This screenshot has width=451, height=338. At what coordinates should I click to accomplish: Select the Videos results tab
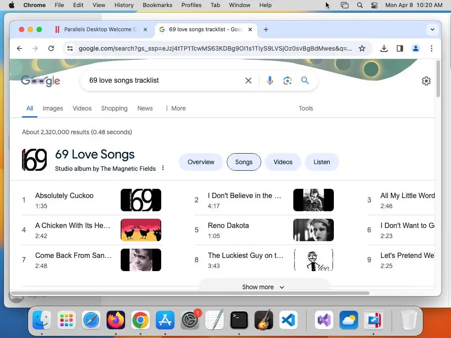click(x=82, y=108)
